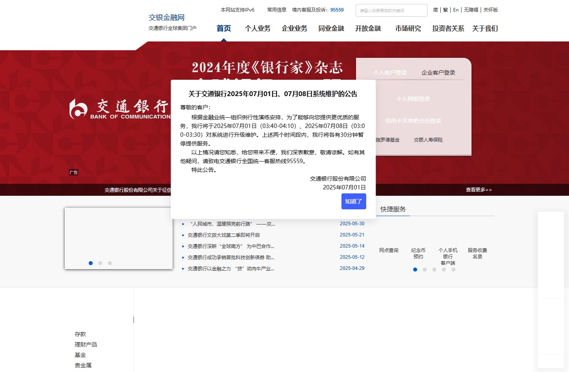Image resolution: width=569 pixels, height=372 pixels.
Task: Click the 本网站支持IPv6 notice
Action: coord(237,10)
